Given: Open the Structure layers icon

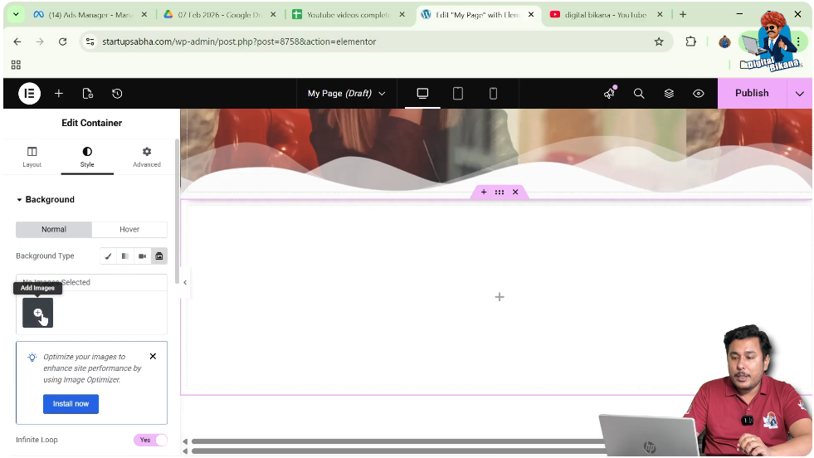Looking at the screenshot, I should pos(669,94).
